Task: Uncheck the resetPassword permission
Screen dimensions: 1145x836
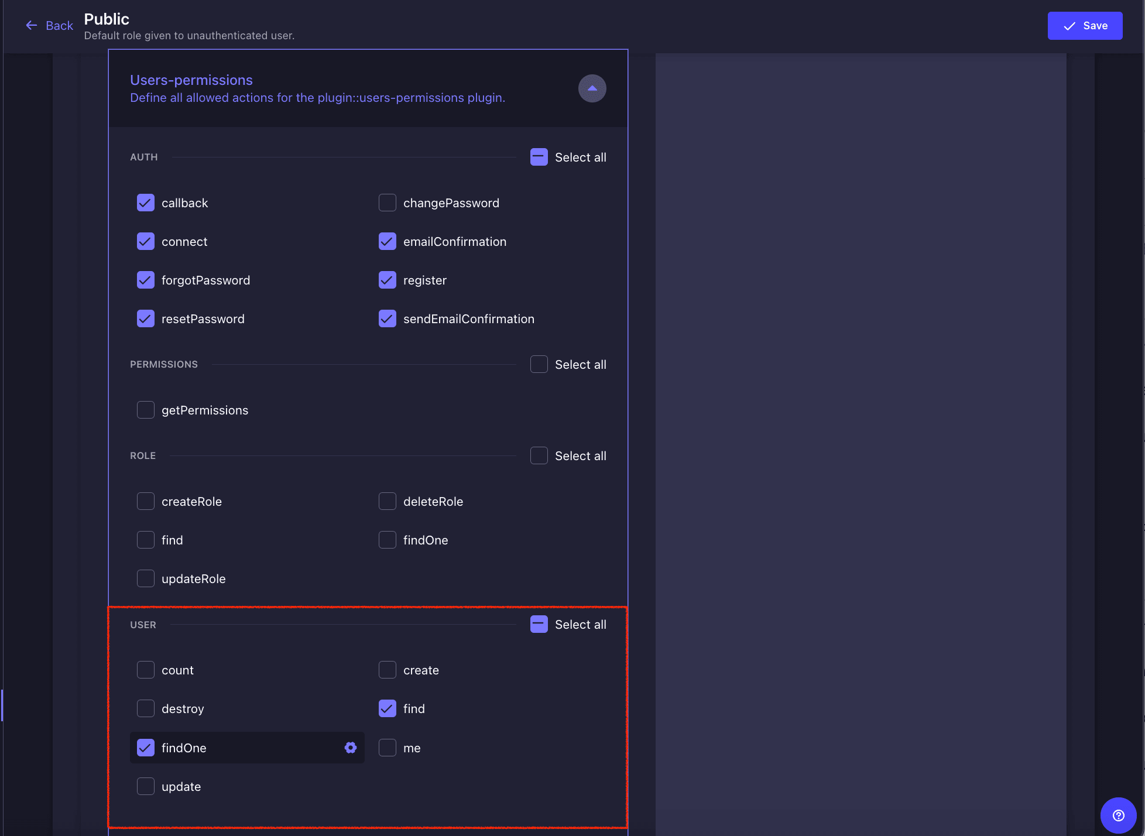Action: click(x=145, y=318)
